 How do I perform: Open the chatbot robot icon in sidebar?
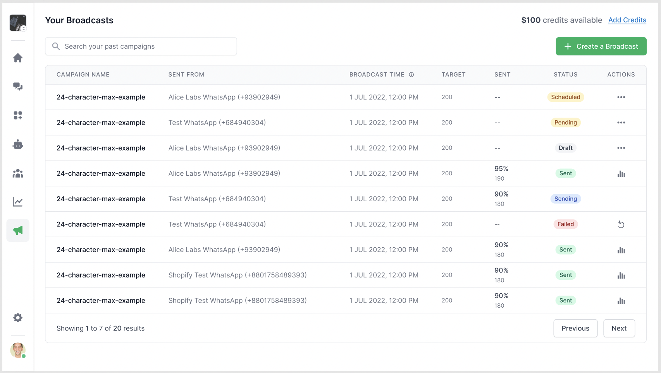18,144
